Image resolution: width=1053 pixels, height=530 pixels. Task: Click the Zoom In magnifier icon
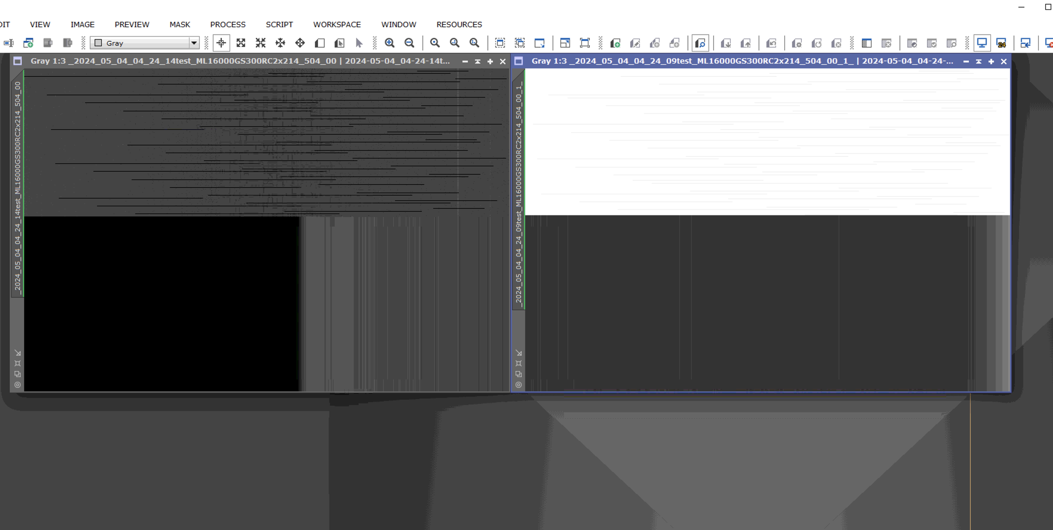(389, 43)
